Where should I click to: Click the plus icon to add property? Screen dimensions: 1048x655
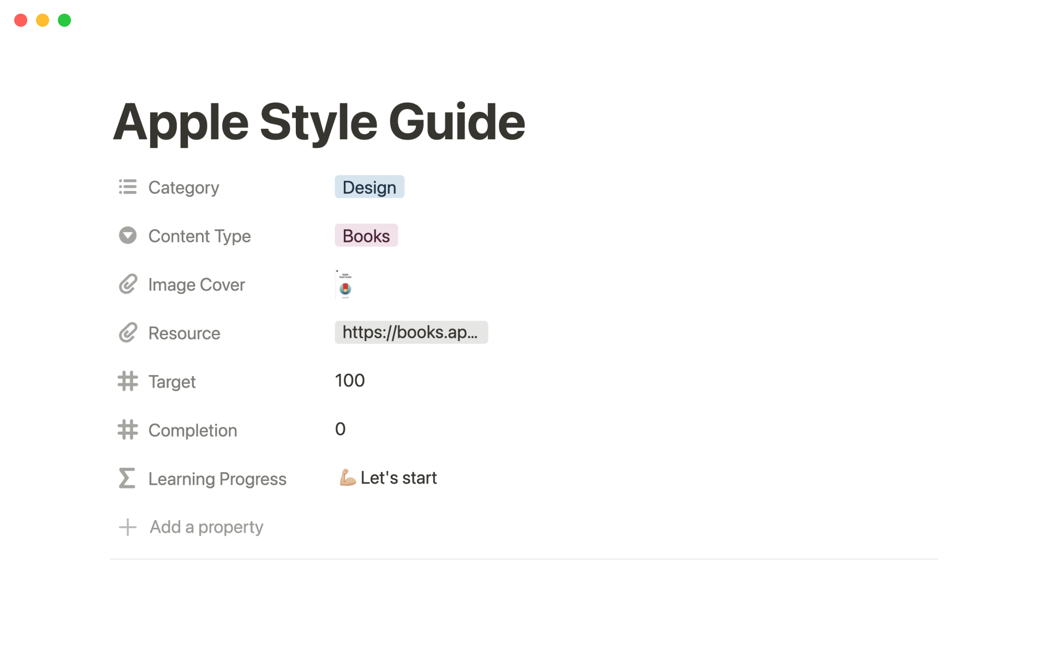point(128,527)
